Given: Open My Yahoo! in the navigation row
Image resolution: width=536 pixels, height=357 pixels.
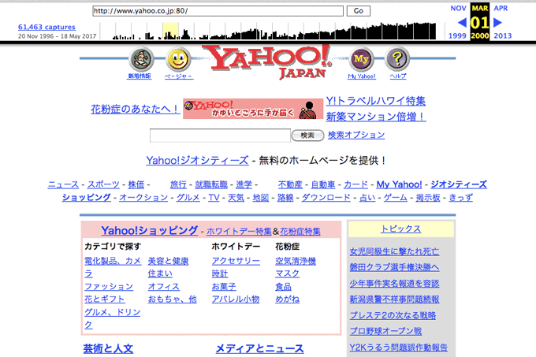Looking at the screenshot, I should point(400,184).
